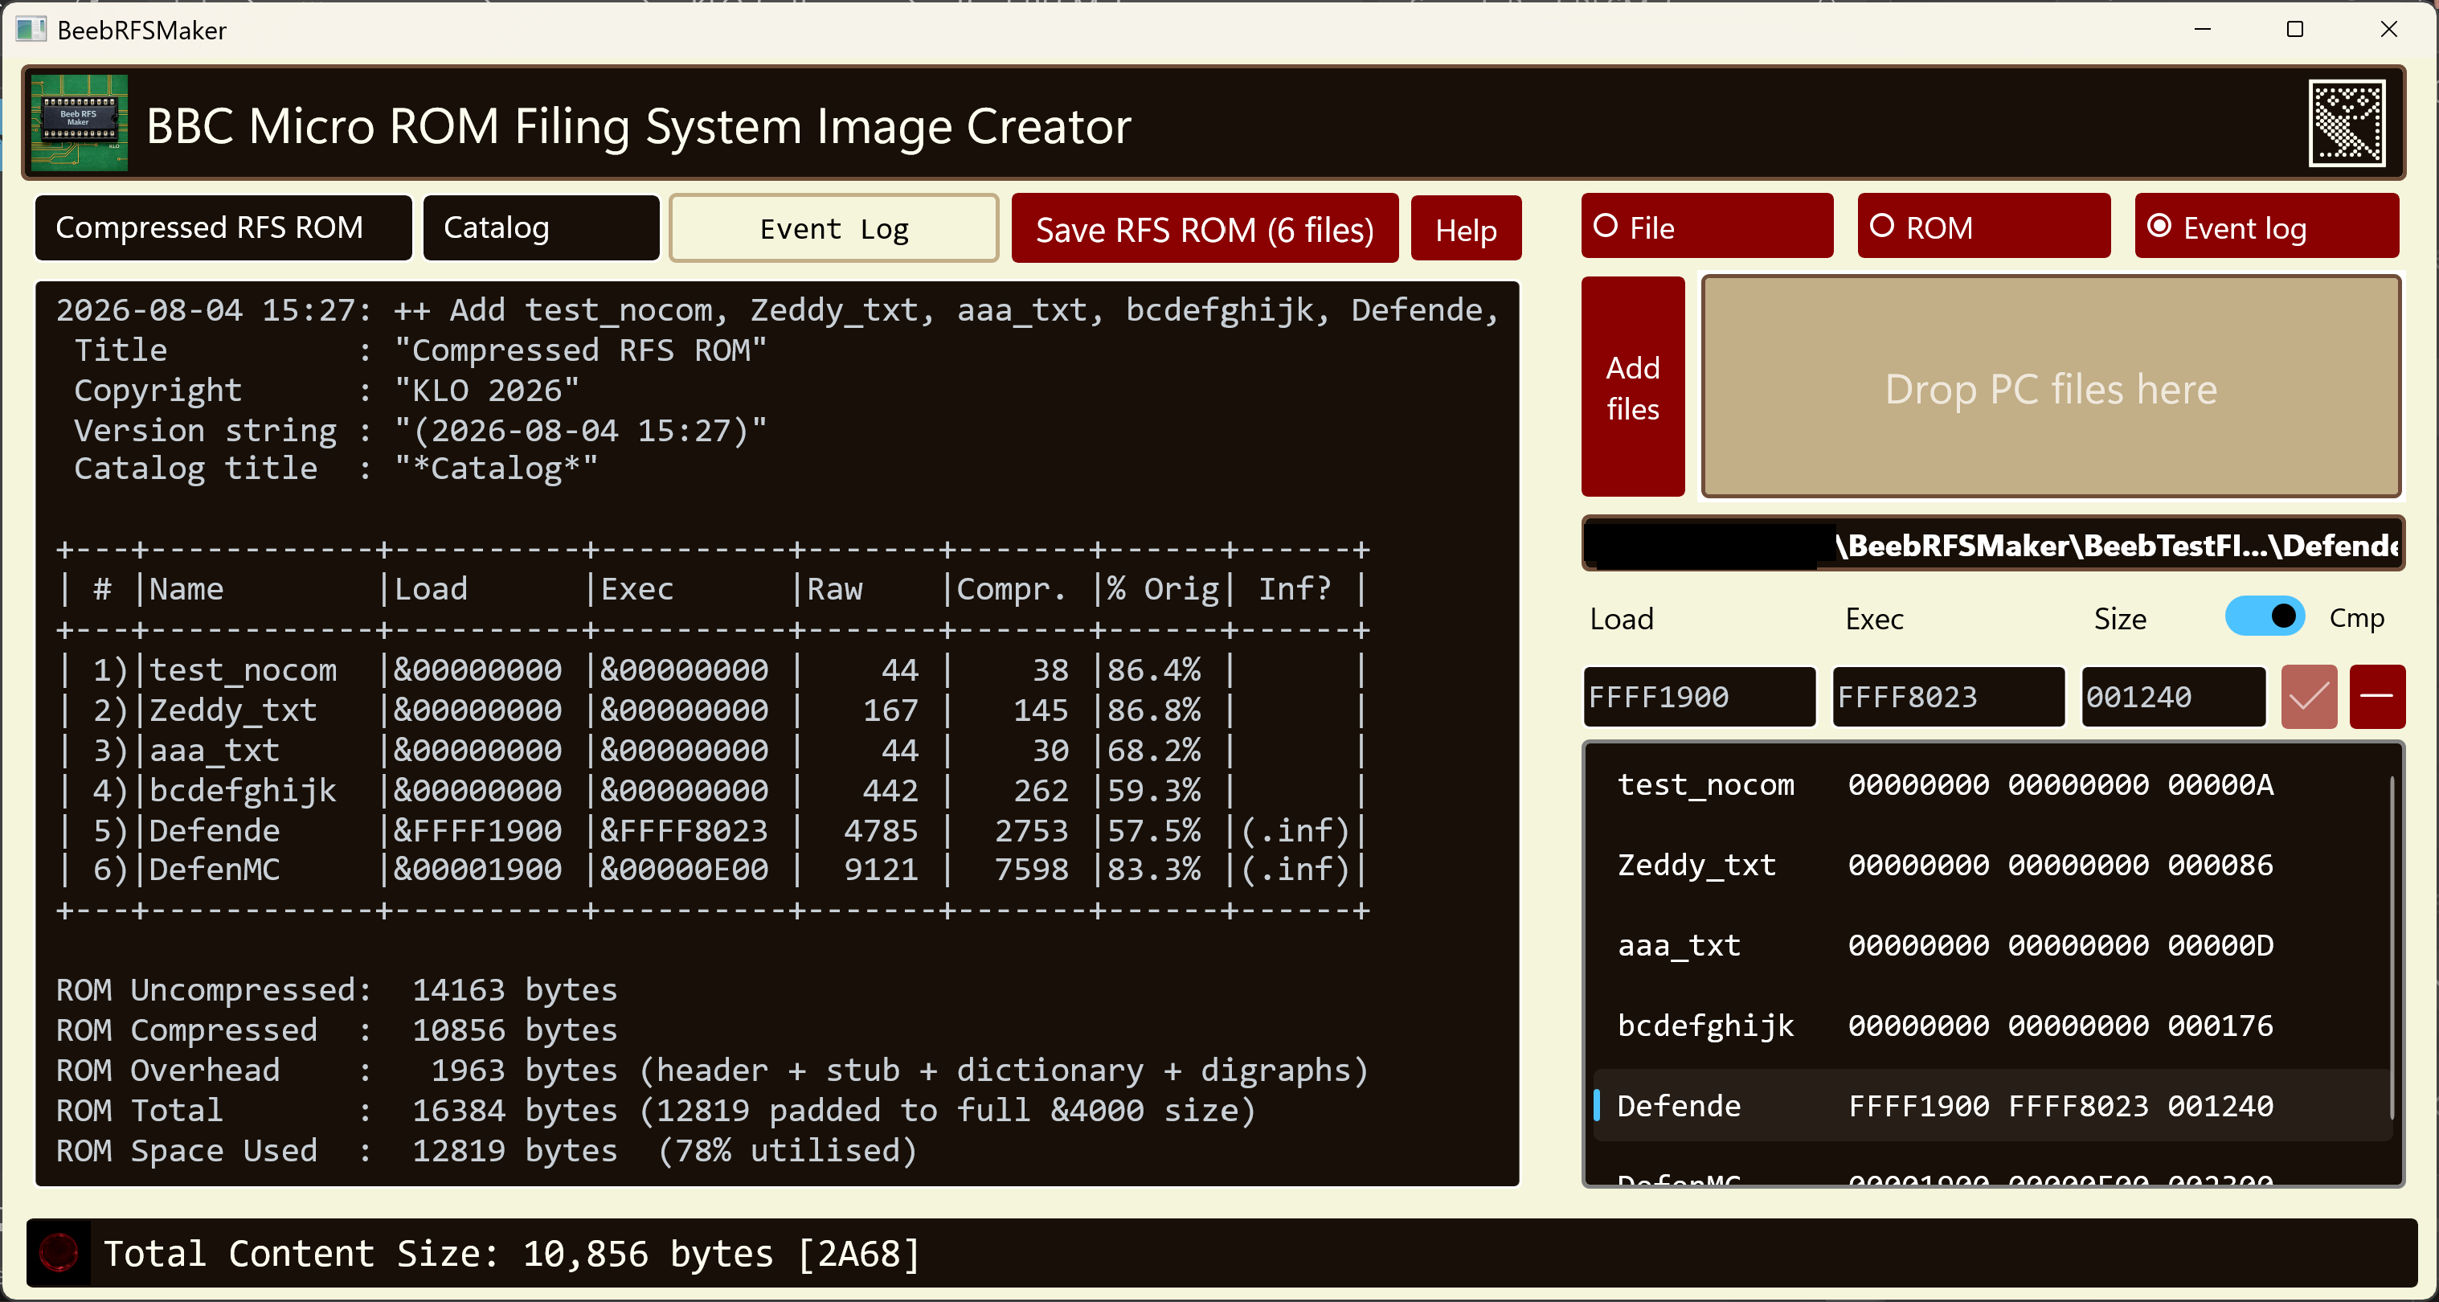Click the log row '6)|DefenMC'
Image resolution: width=2439 pixels, height=1302 pixels.
click(713, 870)
